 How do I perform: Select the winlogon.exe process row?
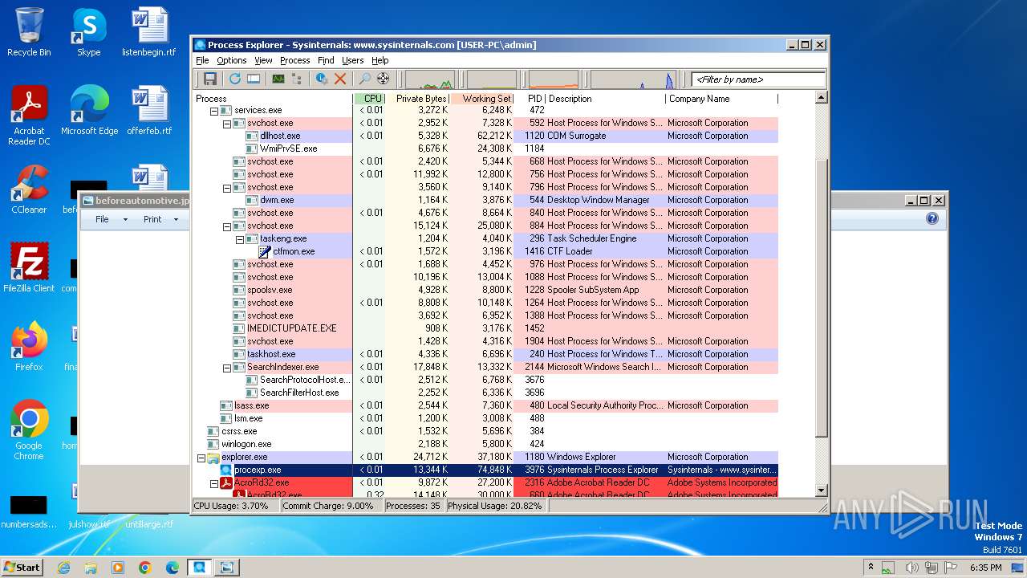pos(485,444)
